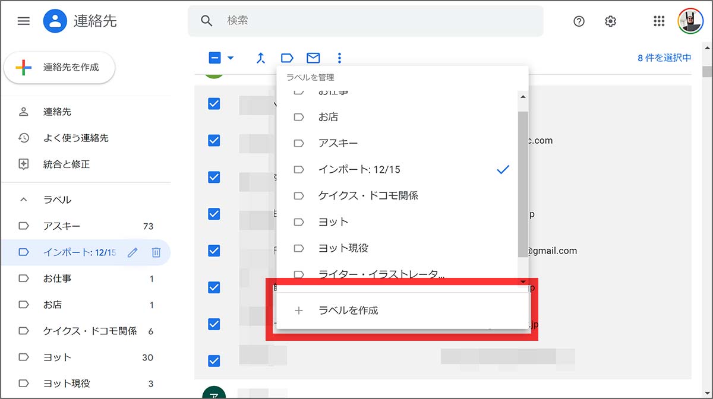
Task: Click the send email toolbar icon
Action: pyautogui.click(x=313, y=58)
